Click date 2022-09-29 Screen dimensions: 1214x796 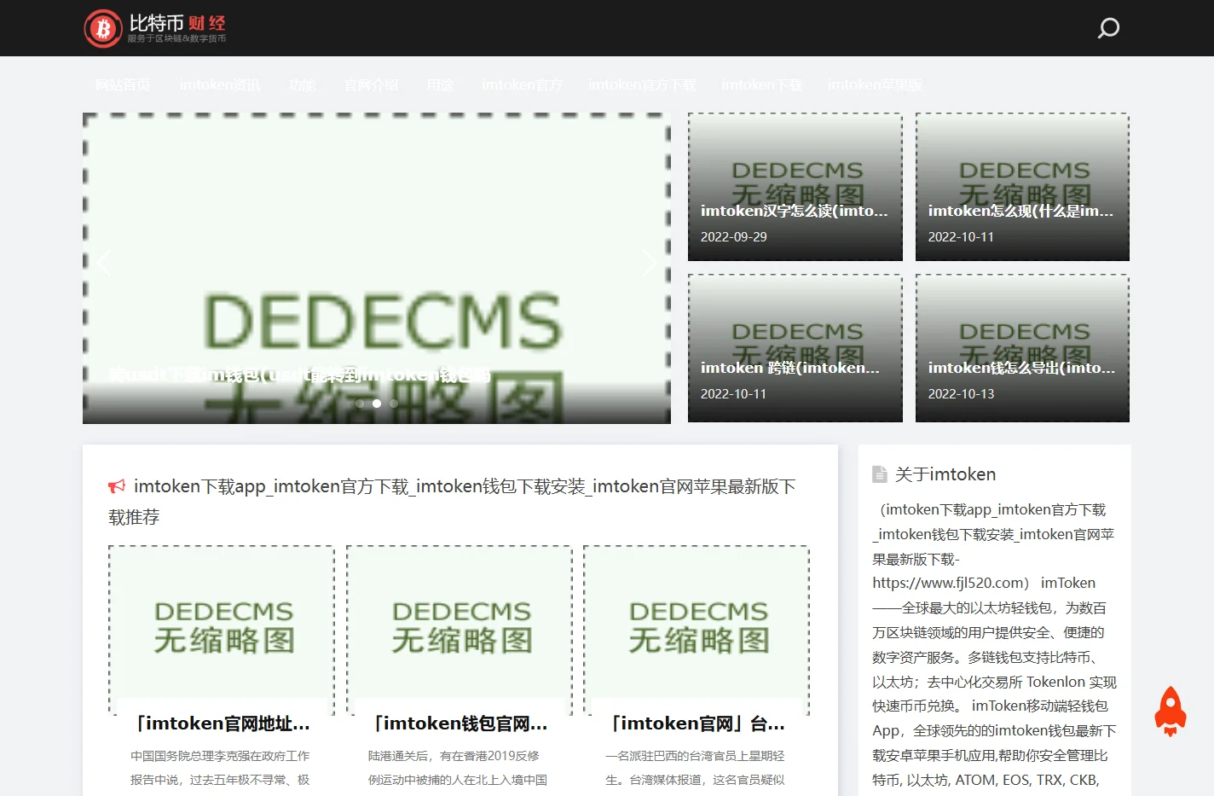(734, 237)
